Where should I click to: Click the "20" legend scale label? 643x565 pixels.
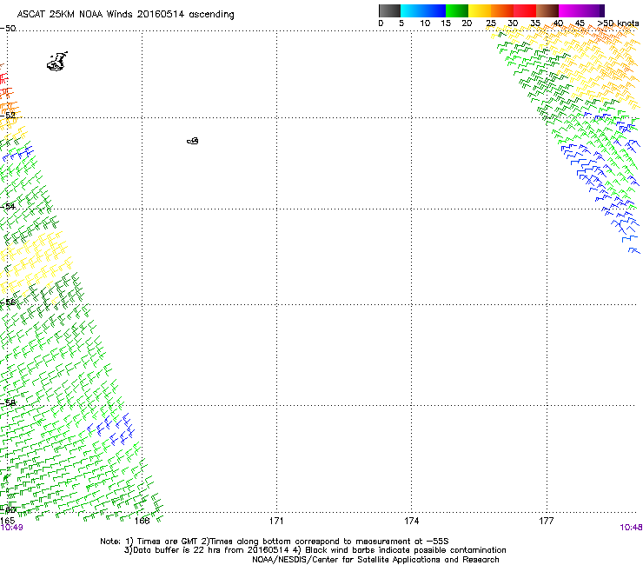(467, 23)
